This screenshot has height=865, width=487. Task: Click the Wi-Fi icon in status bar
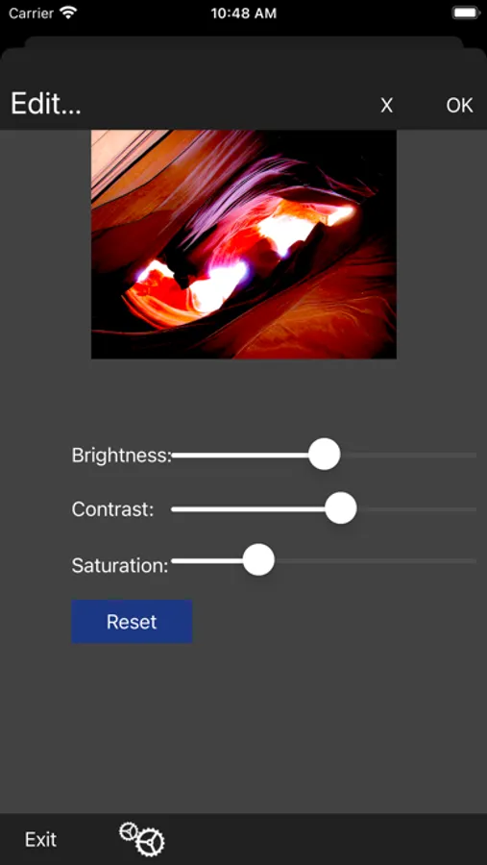[x=69, y=13]
